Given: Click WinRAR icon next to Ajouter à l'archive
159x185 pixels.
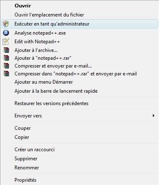Looking at the screenshot, I should click(x=6, y=50).
